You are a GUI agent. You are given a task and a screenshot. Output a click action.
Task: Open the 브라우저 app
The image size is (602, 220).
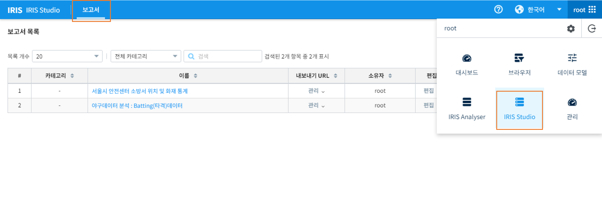[x=519, y=65]
